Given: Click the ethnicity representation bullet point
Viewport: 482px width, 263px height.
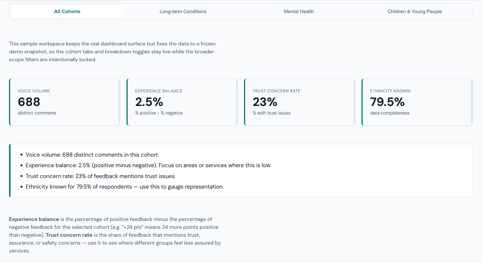Looking at the screenshot, I should point(124,187).
